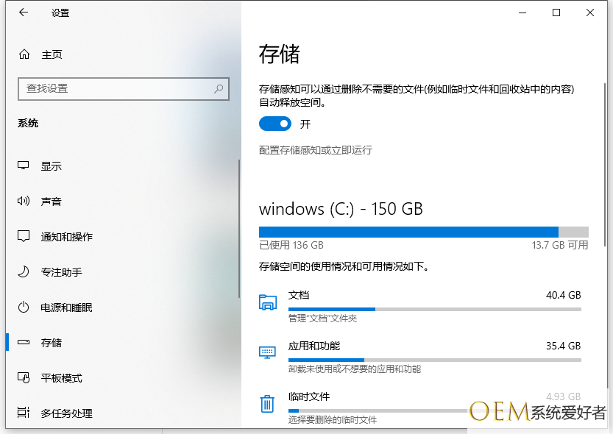
Task: Open the 应用和功能 storage category
Action: point(313,346)
